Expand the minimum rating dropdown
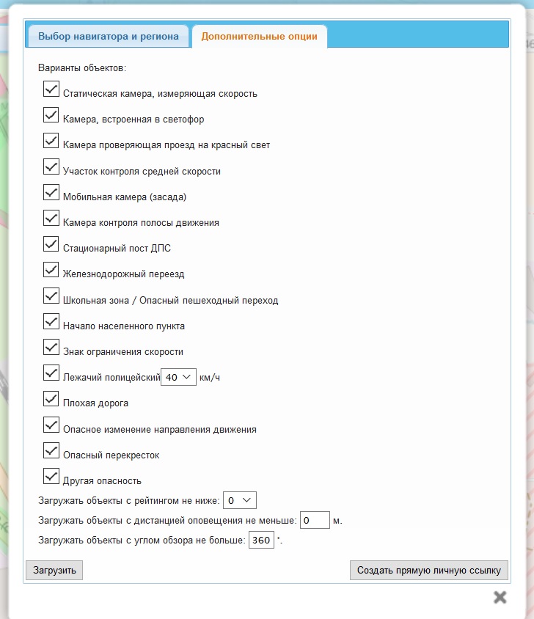 (x=239, y=500)
